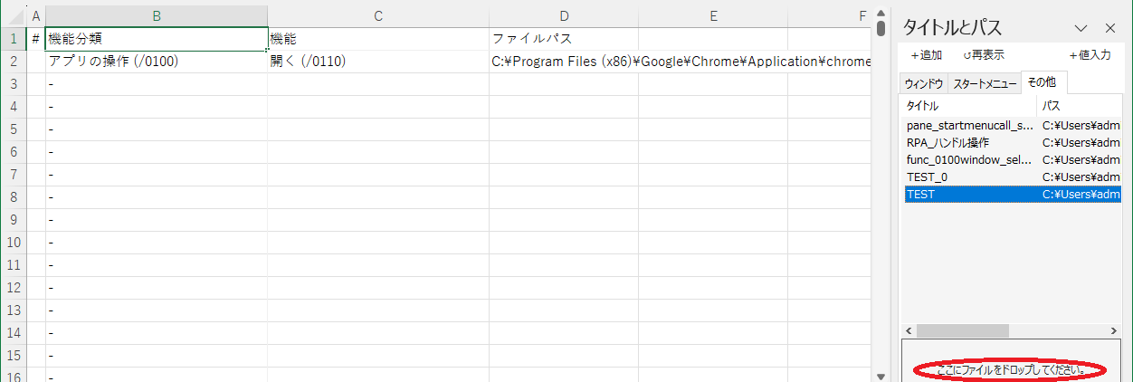Click the 追加 (add) button

926,55
